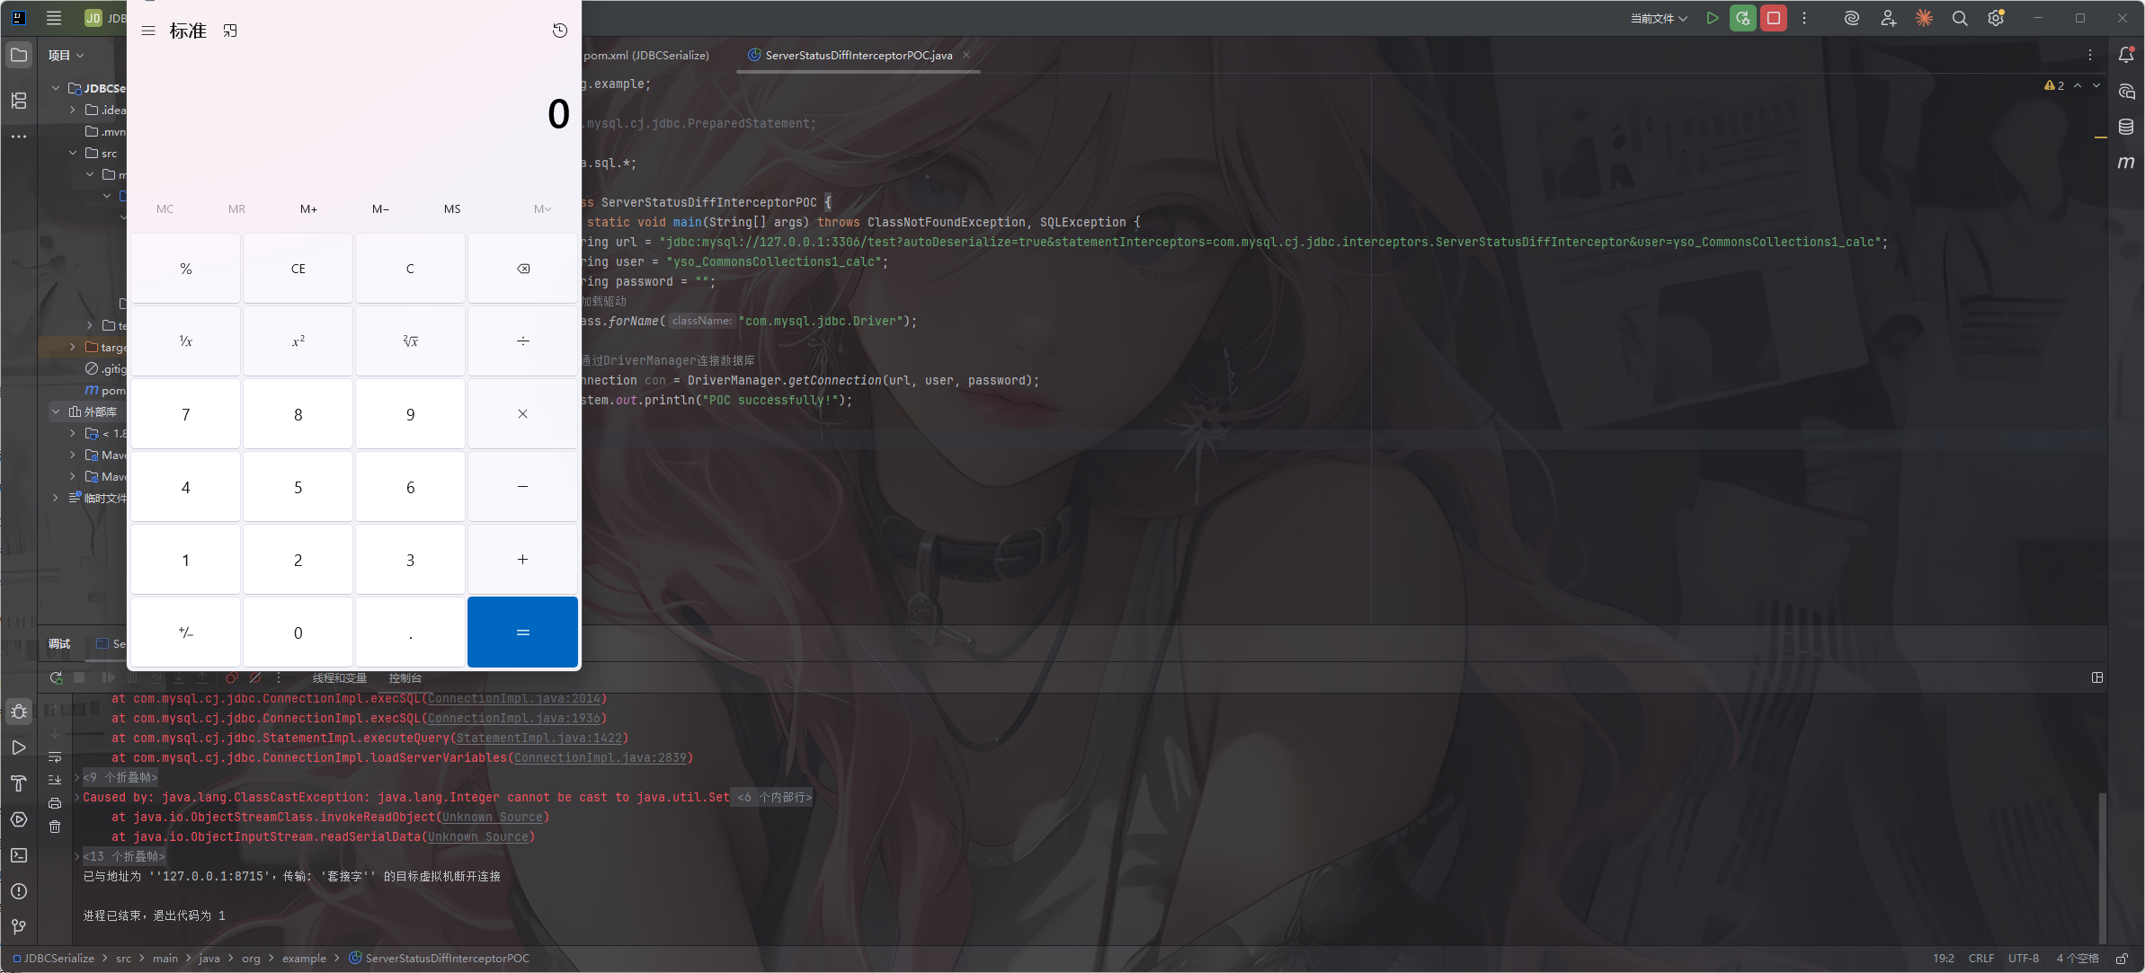Toggle scroll-to-end in the console
2145x973 pixels.
point(55,780)
